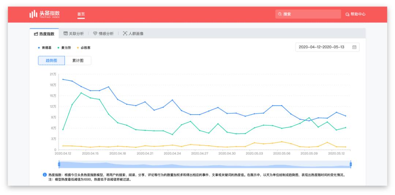This screenshot has width=395, height=195.
Task: Click the 9万 y-axis label
Action: tap(54, 117)
